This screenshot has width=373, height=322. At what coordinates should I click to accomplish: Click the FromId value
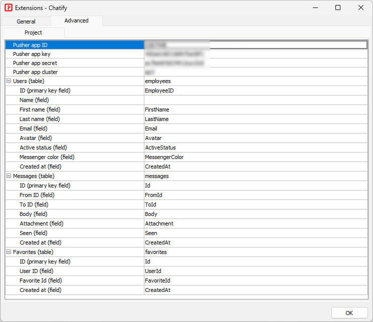click(x=256, y=195)
